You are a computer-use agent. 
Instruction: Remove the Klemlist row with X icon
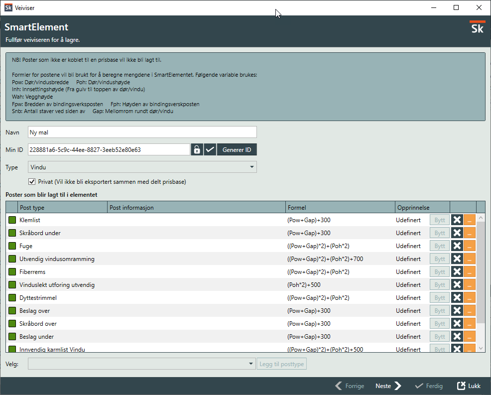[x=457, y=220]
